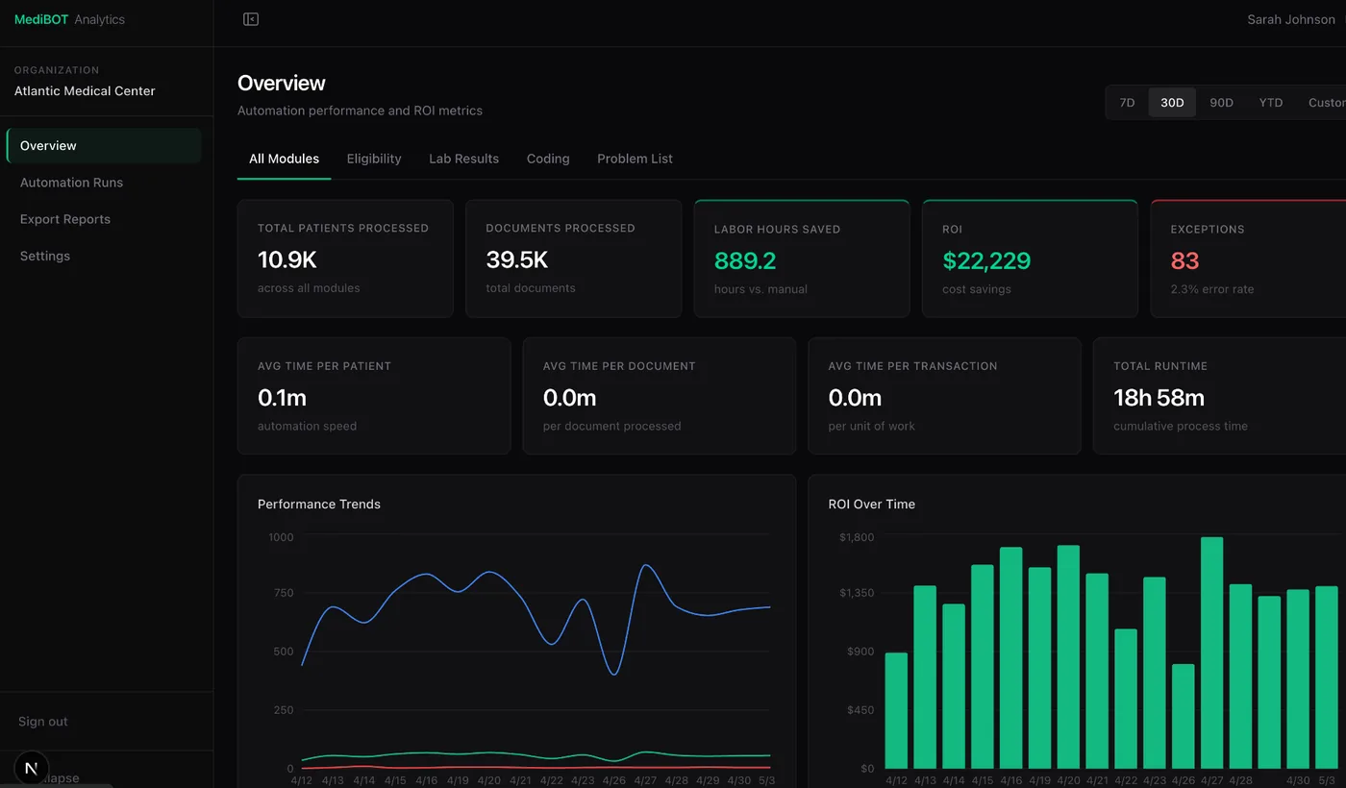Click the Overview page heading
The width and height of the screenshot is (1346, 788).
pyautogui.click(x=282, y=84)
